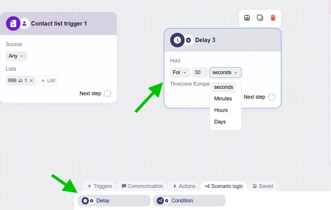Image resolution: width=331 pixels, height=210 pixels.
Task: Click the people icon in list 999 chip
Action: pyautogui.click(x=20, y=81)
